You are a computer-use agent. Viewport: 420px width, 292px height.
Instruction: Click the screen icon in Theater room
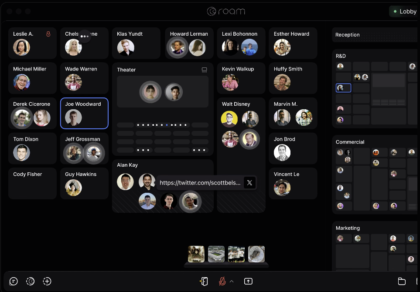[204, 70]
